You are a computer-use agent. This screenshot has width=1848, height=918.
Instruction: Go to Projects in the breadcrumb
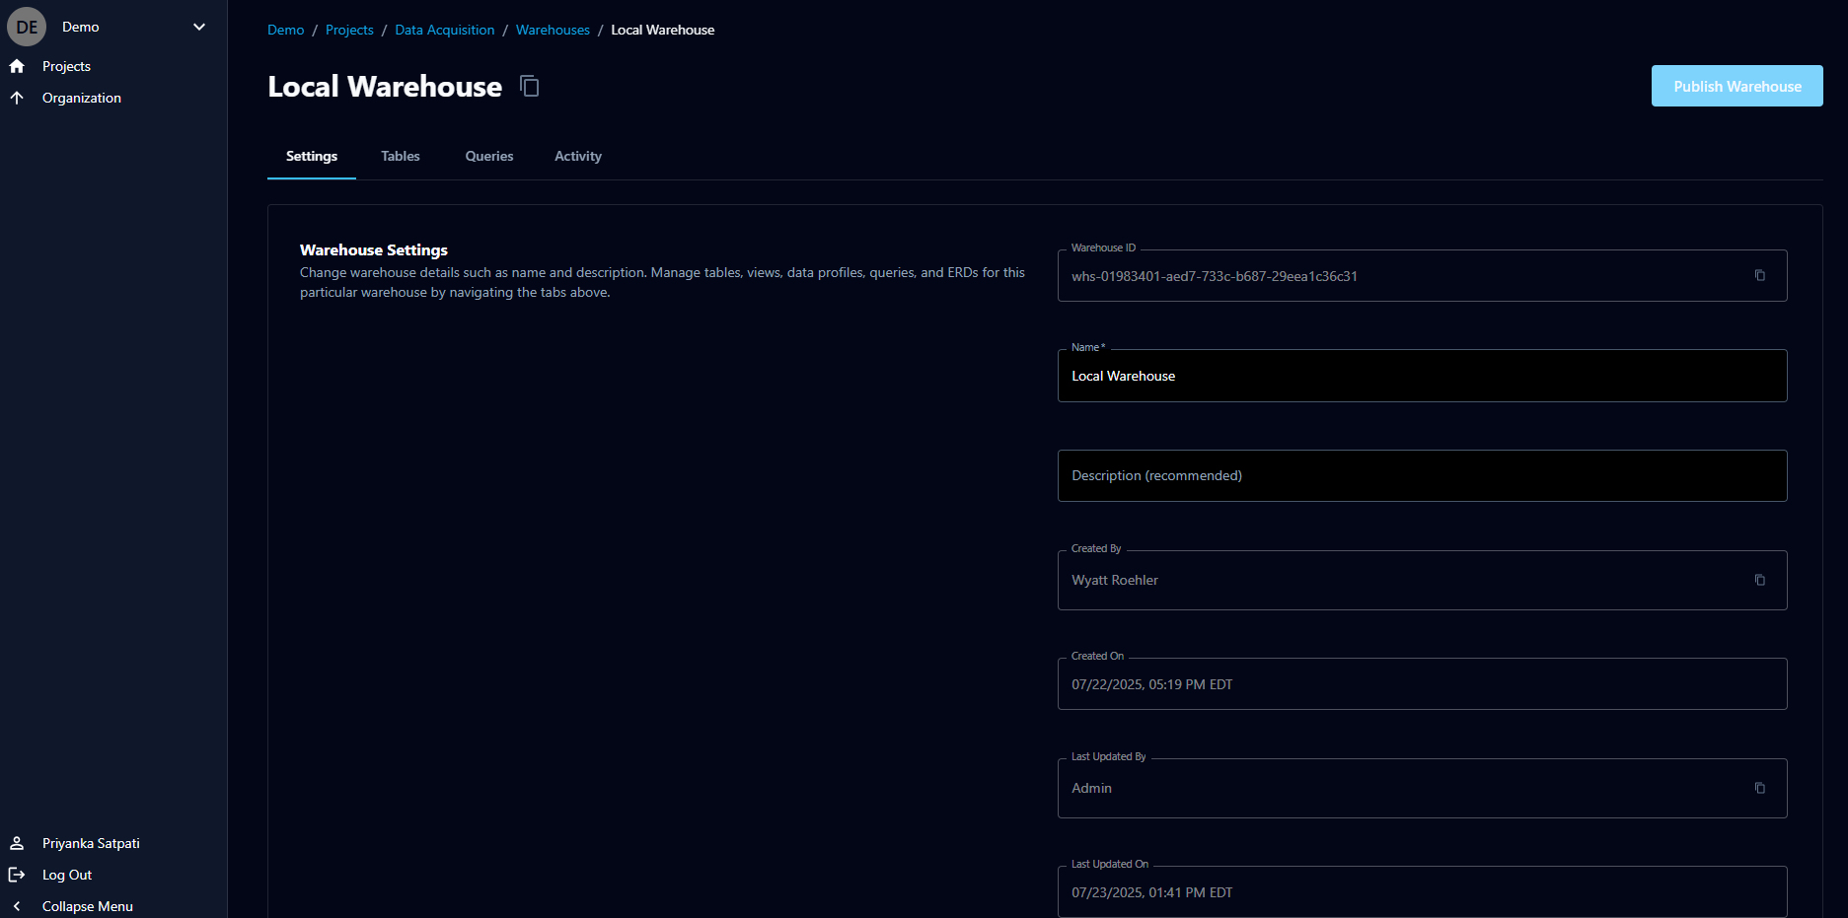click(349, 30)
